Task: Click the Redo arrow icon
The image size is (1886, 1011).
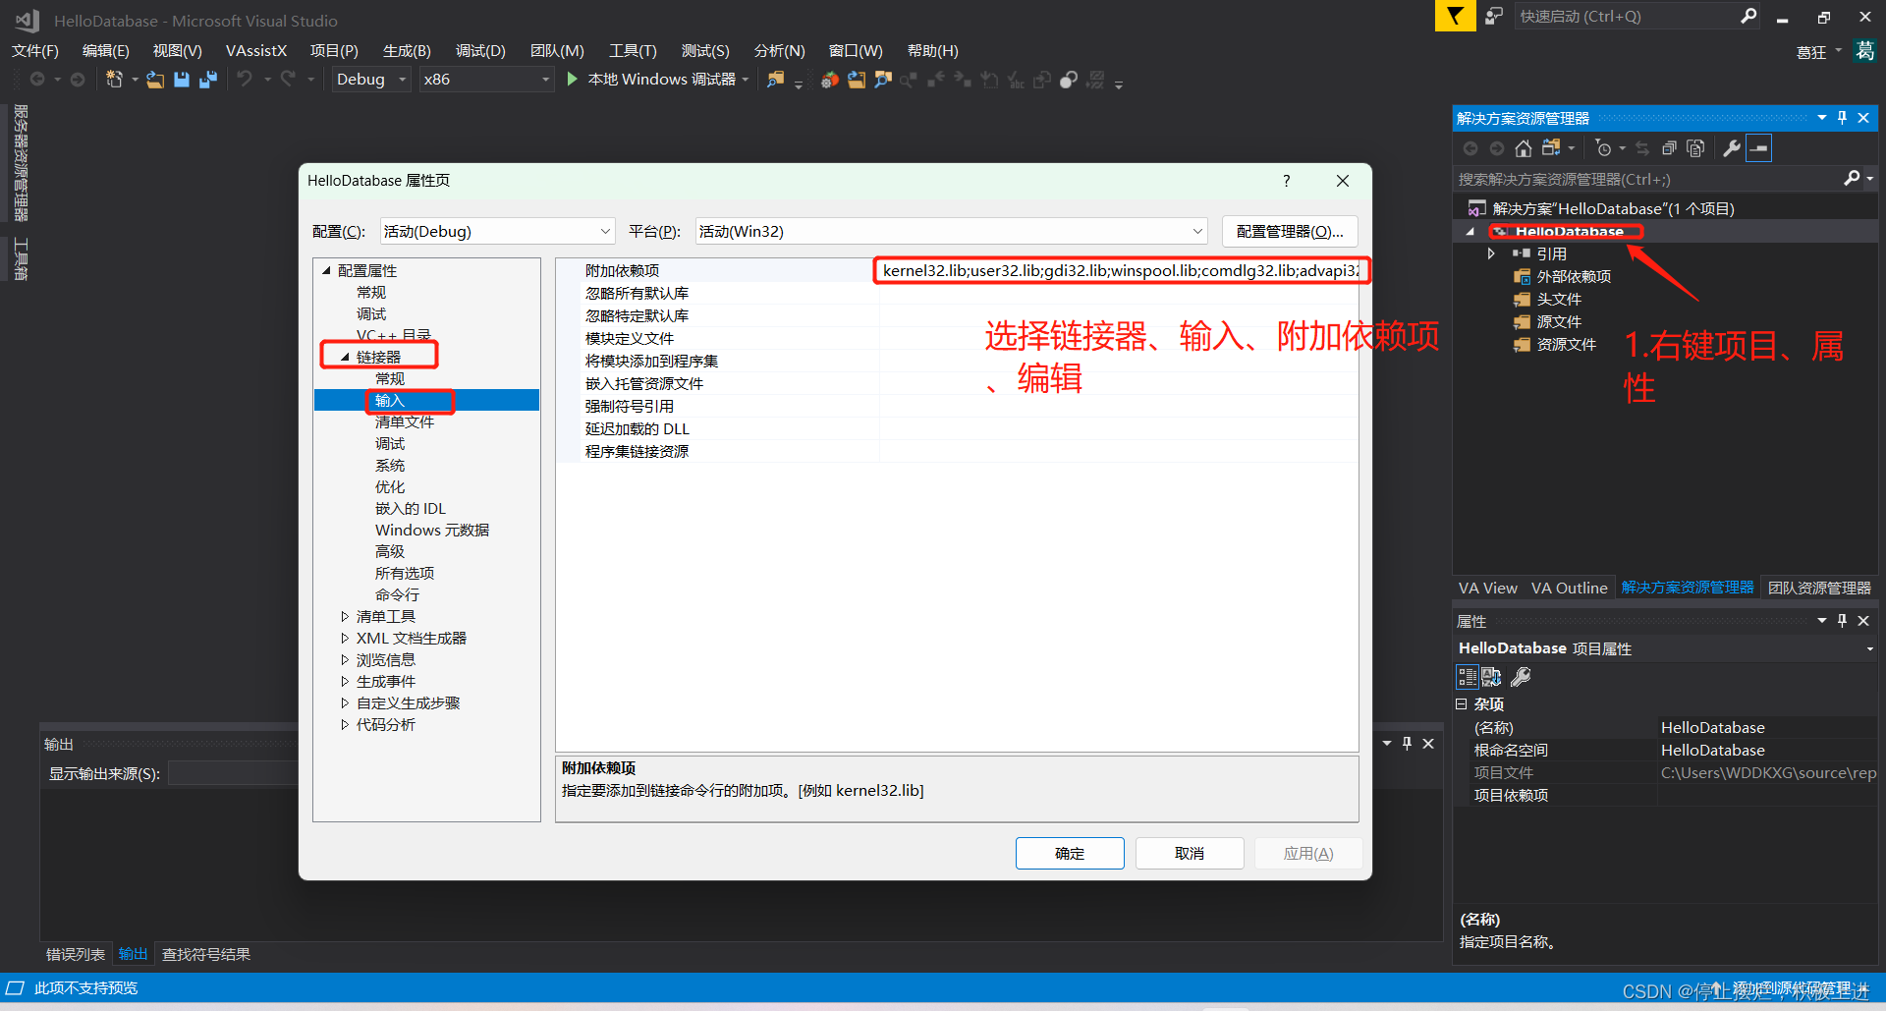Action: click(x=288, y=79)
